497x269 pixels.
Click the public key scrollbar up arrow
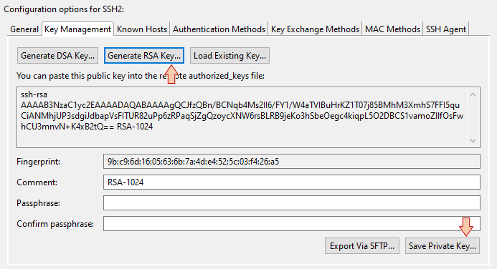473,94
